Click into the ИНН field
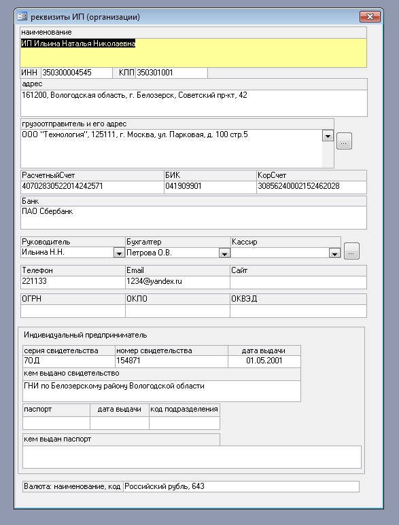399x525 pixels. coord(77,73)
